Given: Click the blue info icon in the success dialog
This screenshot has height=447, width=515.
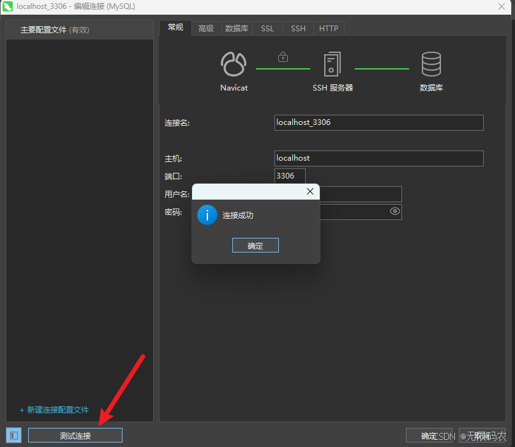Looking at the screenshot, I should (207, 215).
